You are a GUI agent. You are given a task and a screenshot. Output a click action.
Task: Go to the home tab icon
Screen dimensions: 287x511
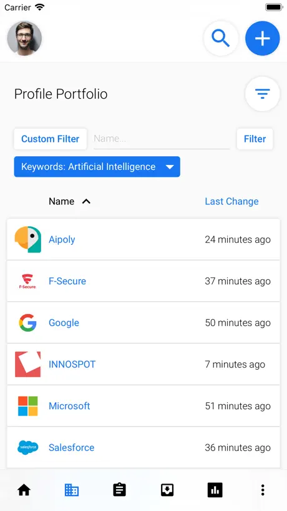point(24,490)
